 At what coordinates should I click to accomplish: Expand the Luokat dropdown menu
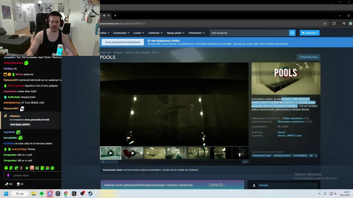click(139, 33)
